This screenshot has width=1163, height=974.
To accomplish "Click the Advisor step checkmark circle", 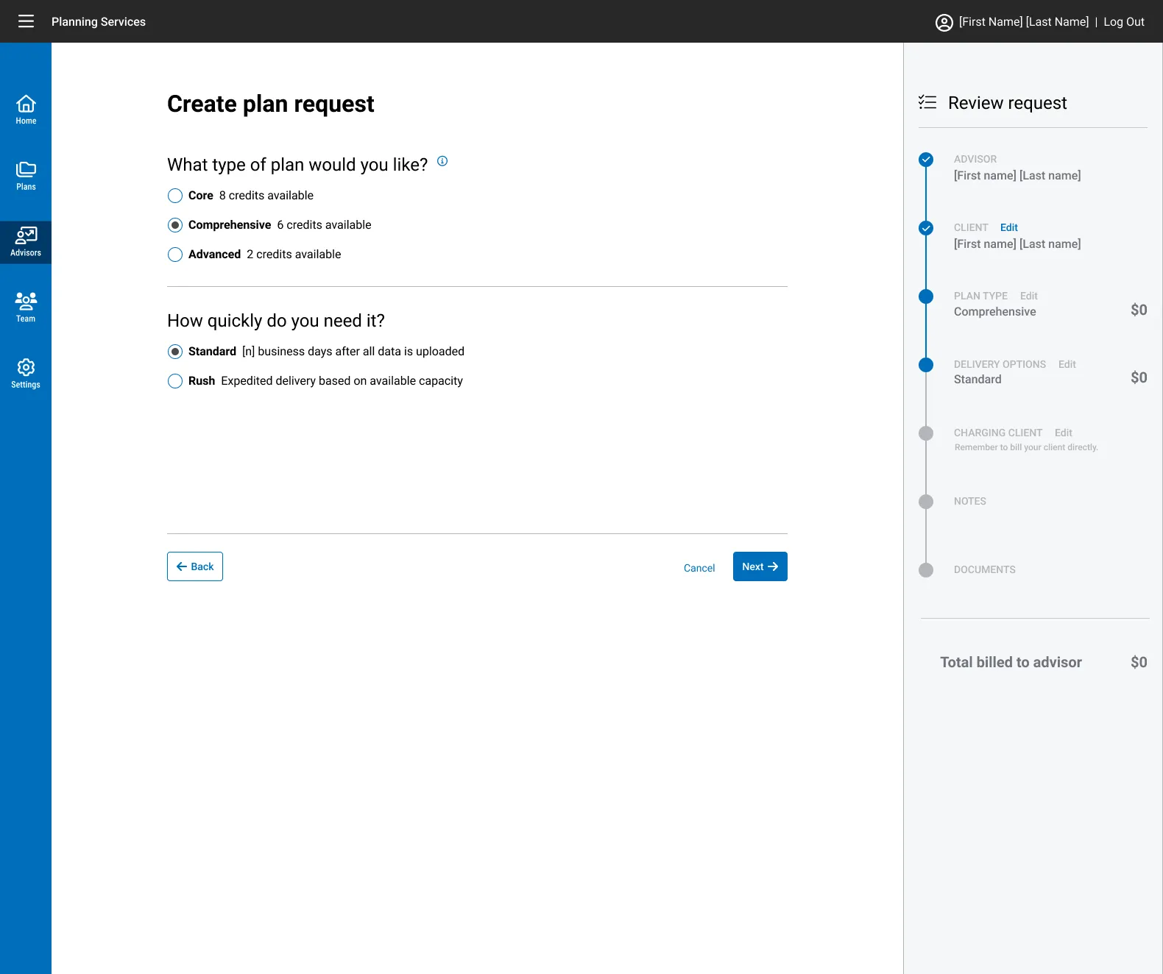I will pos(926,160).
